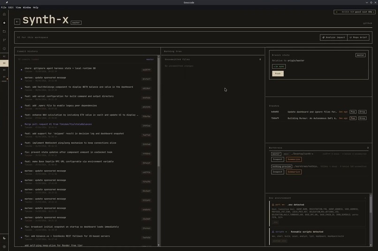Drop the 'Update dashboard and ignore files' stash

[x=362, y=112]
